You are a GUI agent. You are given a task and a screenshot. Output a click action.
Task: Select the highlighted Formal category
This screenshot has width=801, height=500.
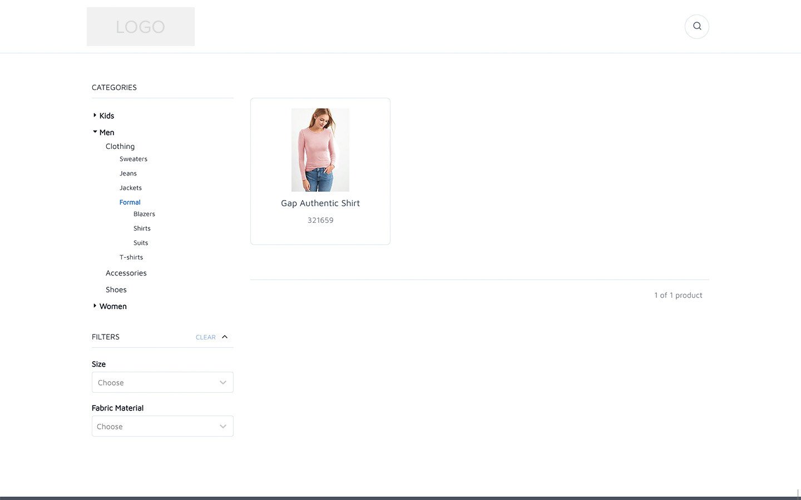(x=130, y=202)
